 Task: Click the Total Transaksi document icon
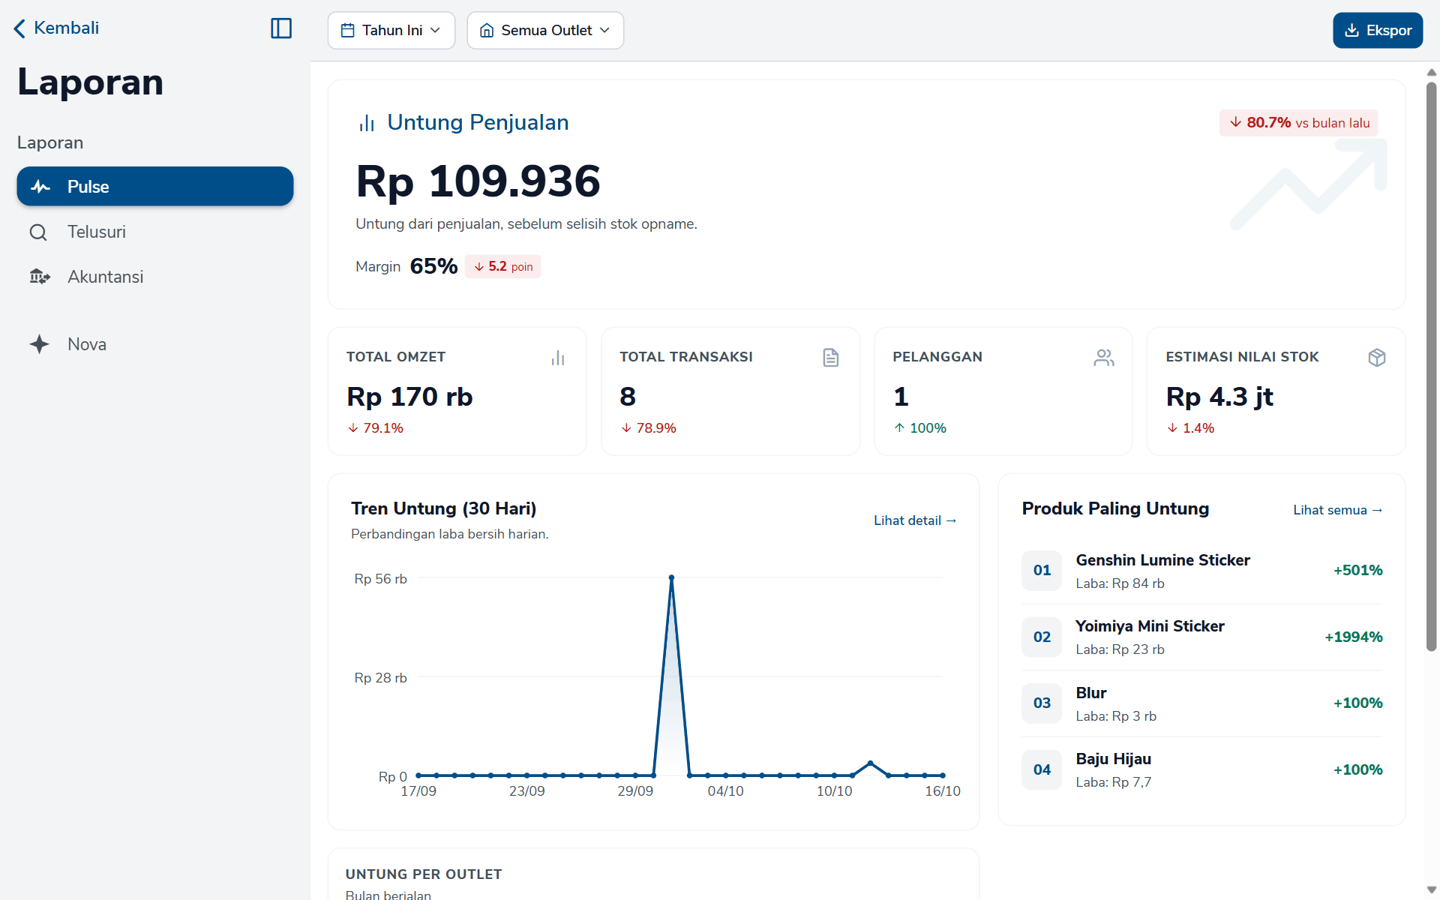point(831,358)
